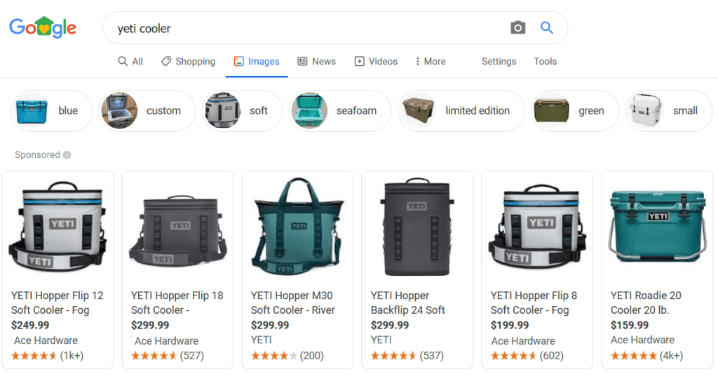The image size is (718, 379).
Task: Switch to the Shopping tab
Action: 188,62
